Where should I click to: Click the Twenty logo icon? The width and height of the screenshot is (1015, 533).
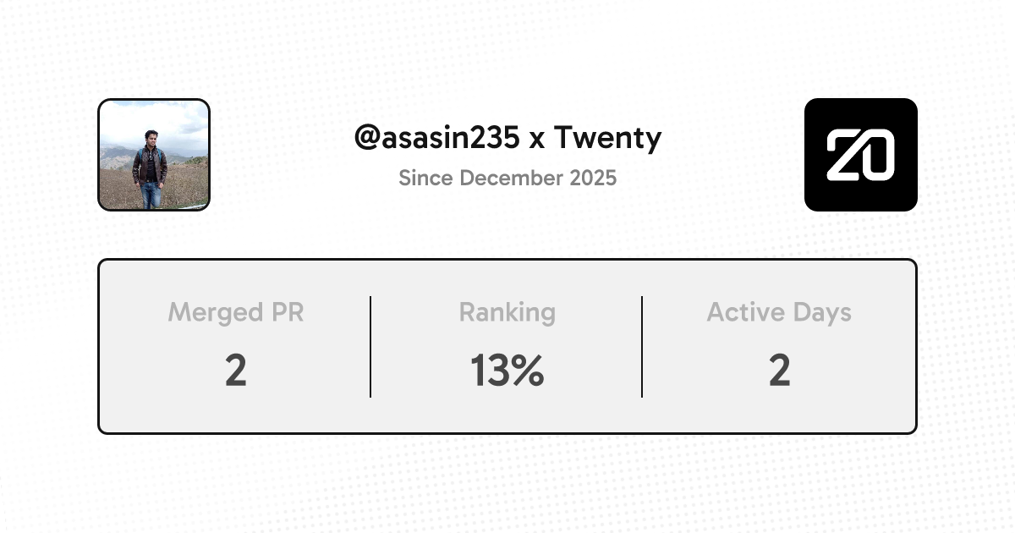860,155
